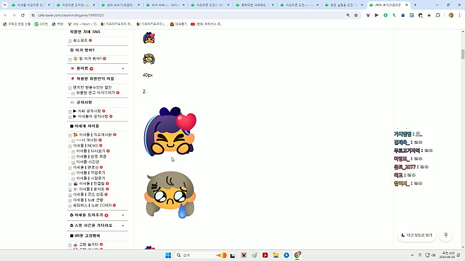
Task: Click the large heart-girl emoticon image
Action: 170,132
